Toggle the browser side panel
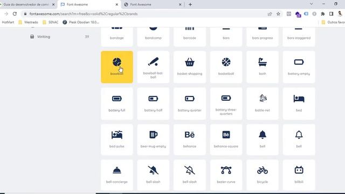This screenshot has width=345, height=194. pyautogui.click(x=331, y=14)
